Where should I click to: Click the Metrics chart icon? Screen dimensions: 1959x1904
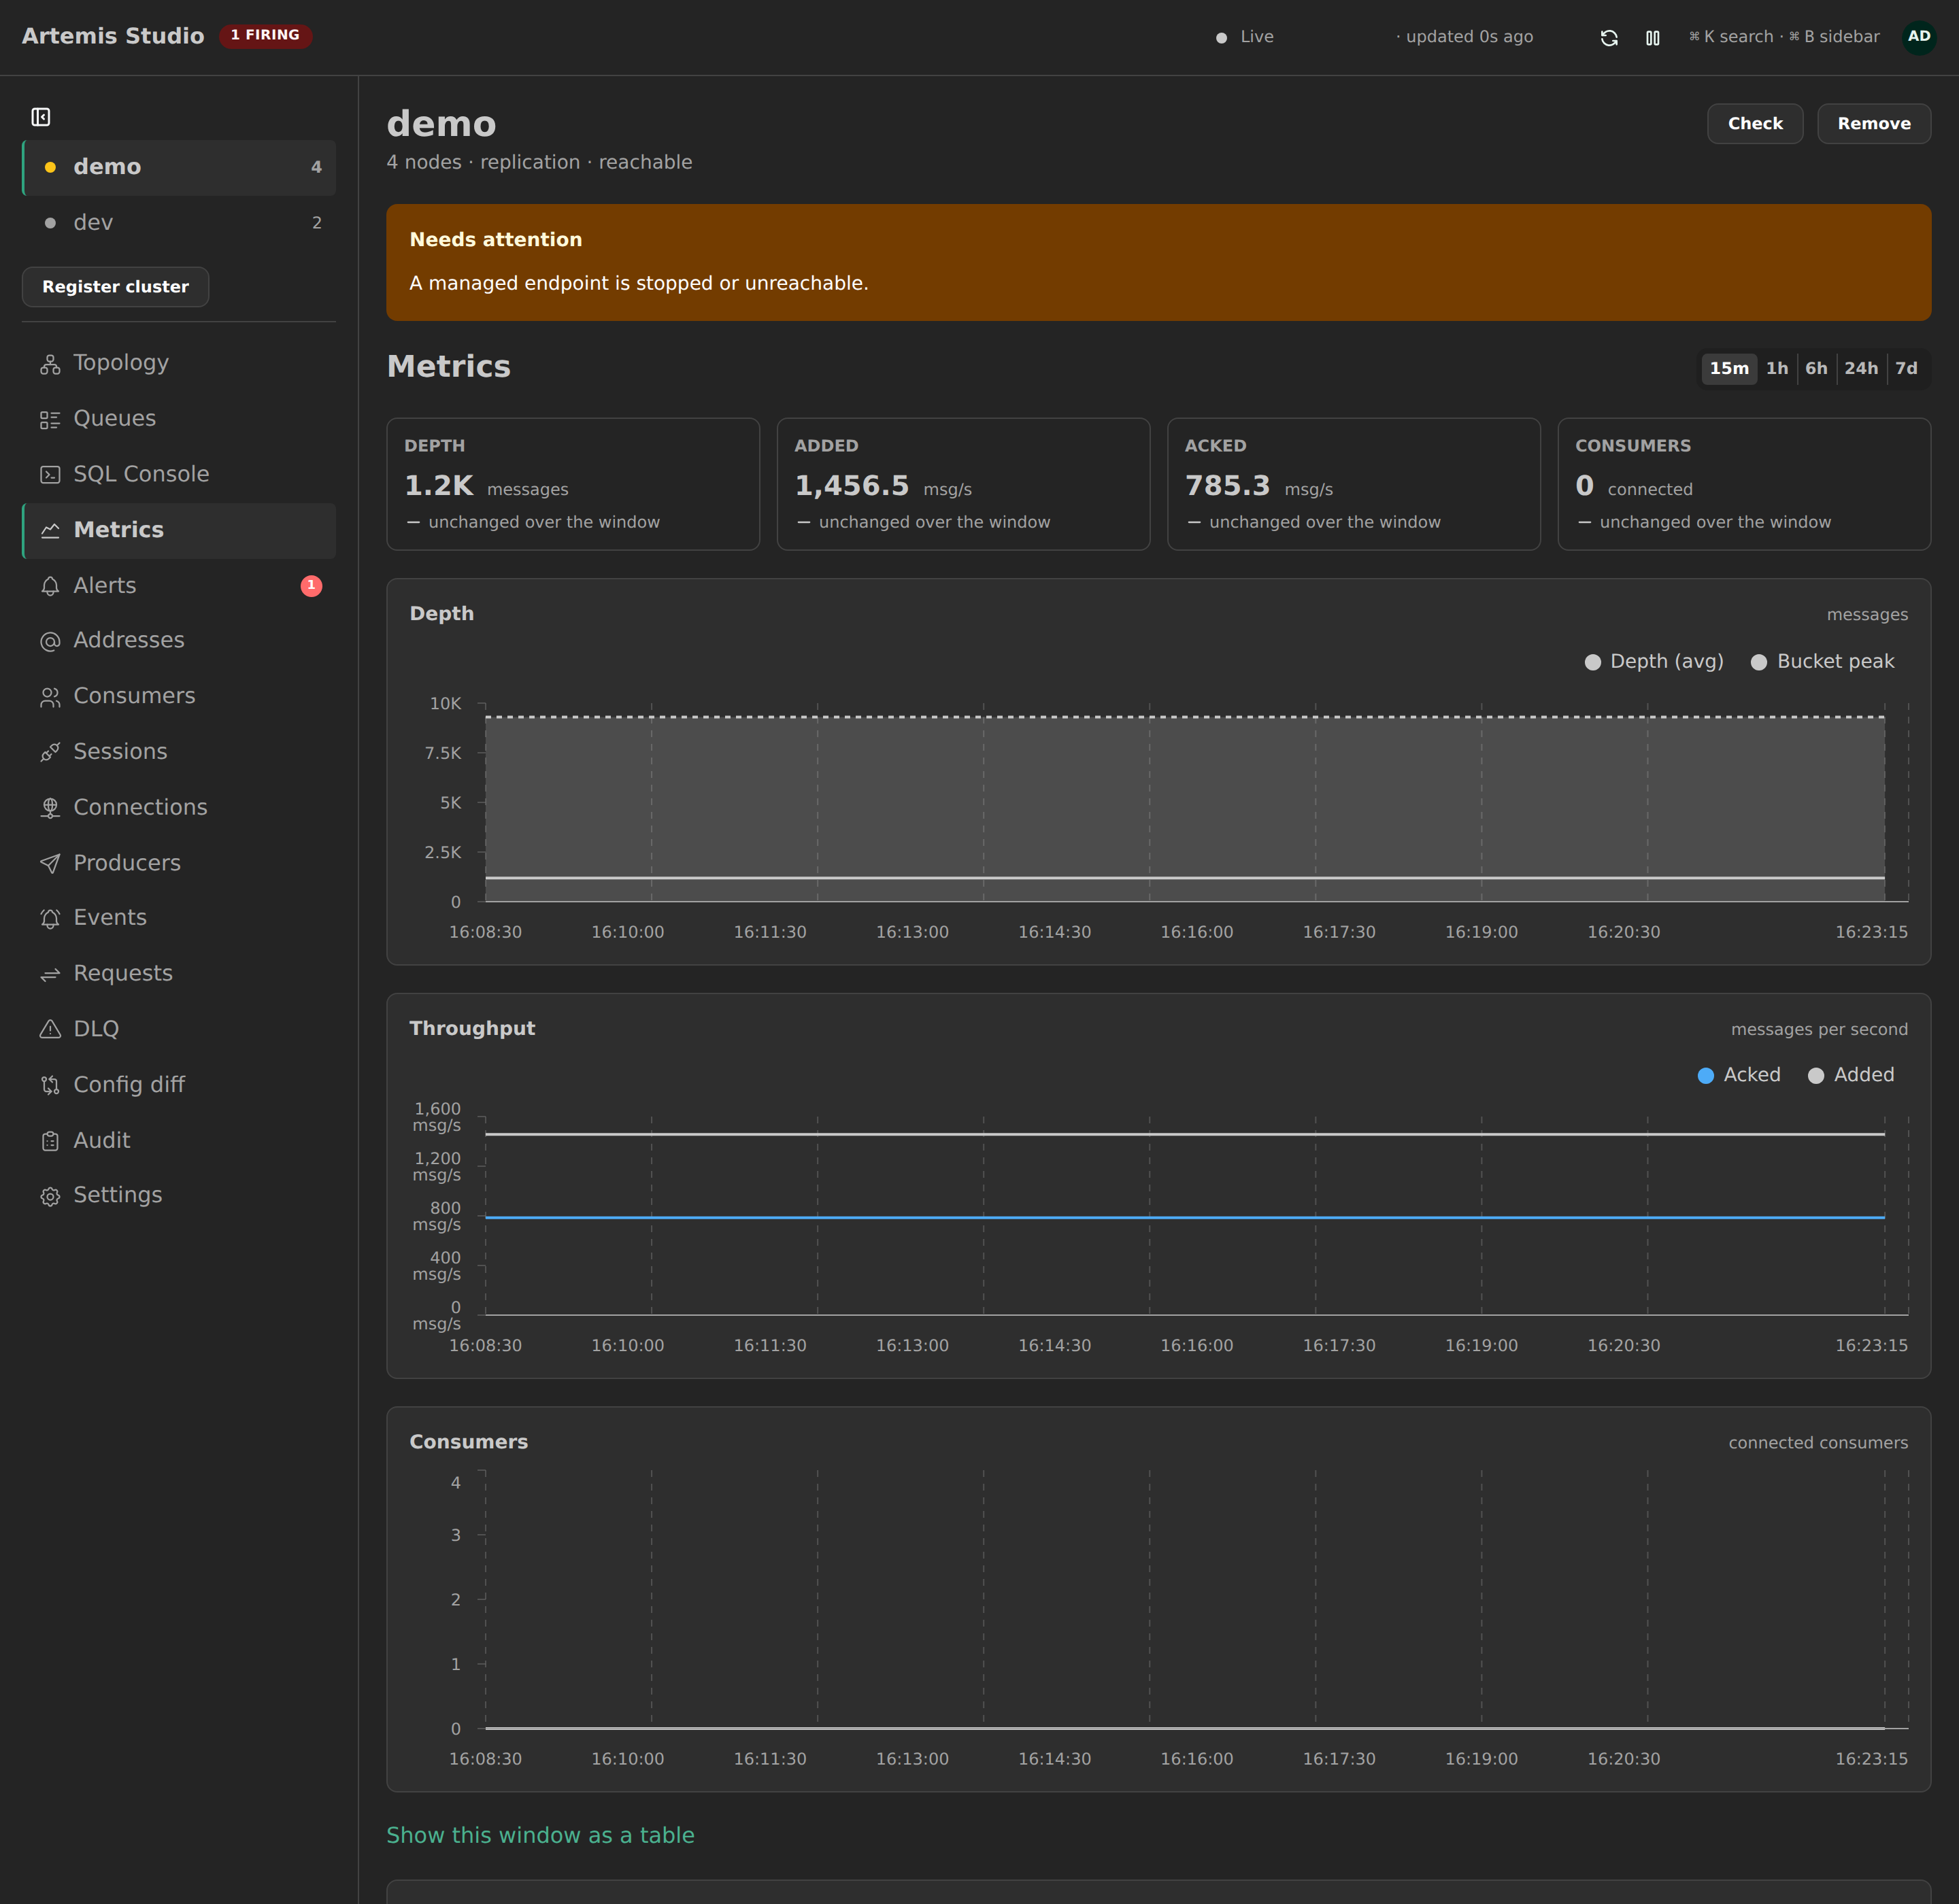(50, 531)
